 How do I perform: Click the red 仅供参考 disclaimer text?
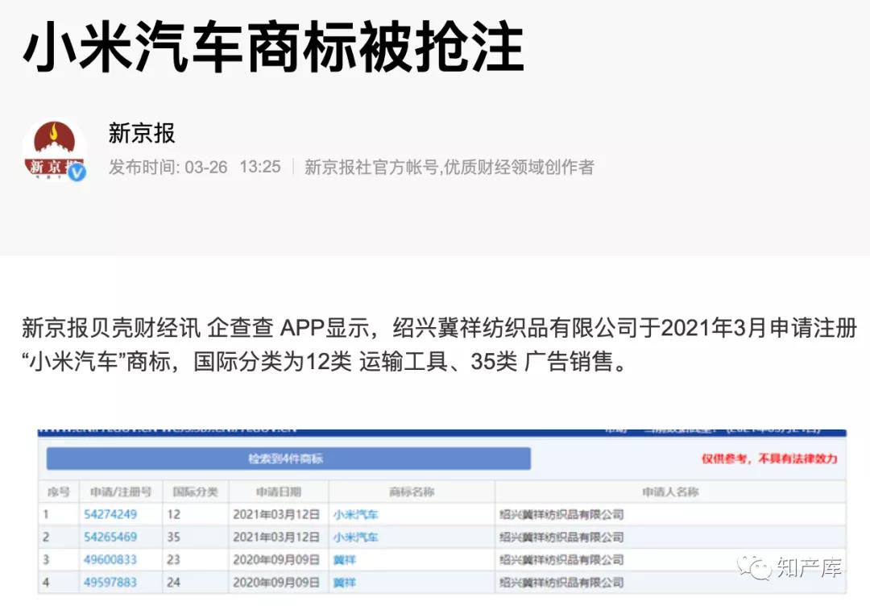(768, 459)
